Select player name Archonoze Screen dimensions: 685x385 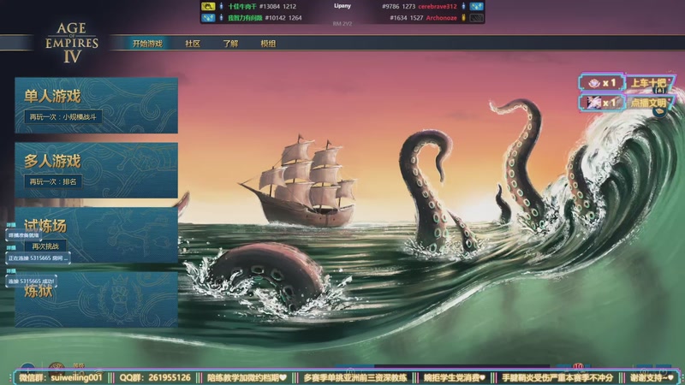click(441, 18)
